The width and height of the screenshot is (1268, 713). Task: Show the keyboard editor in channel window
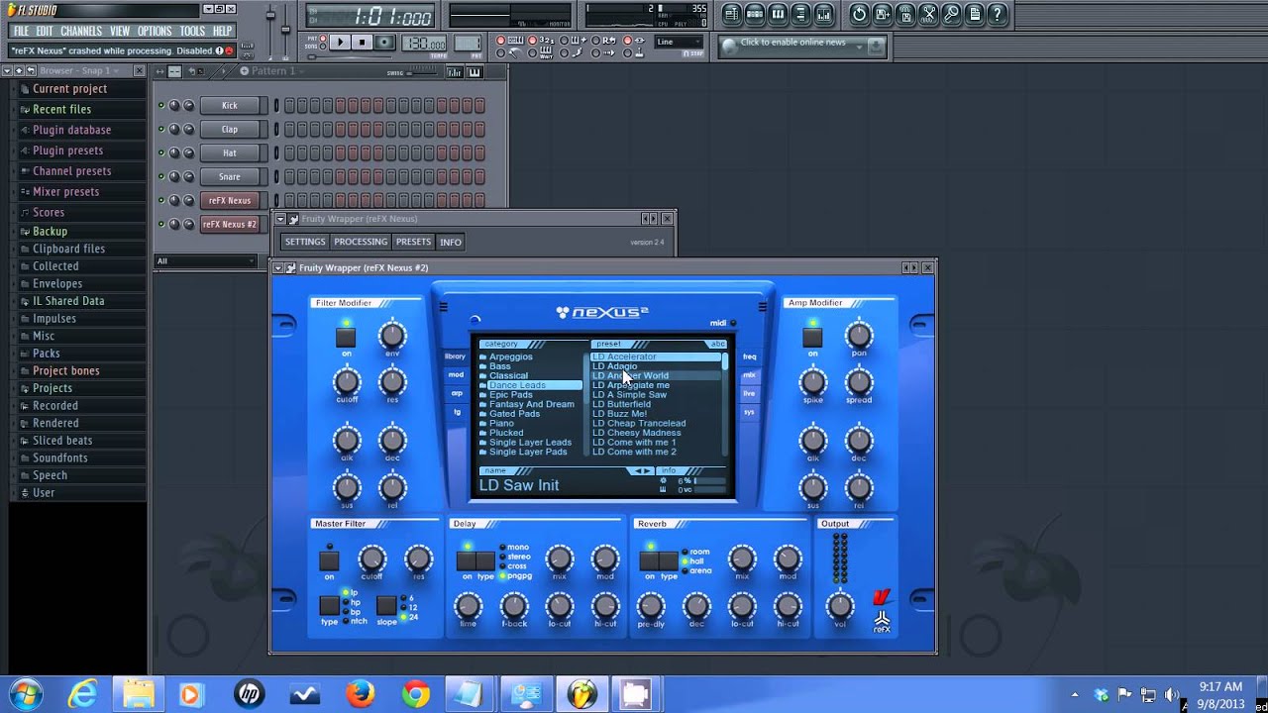[x=474, y=72]
